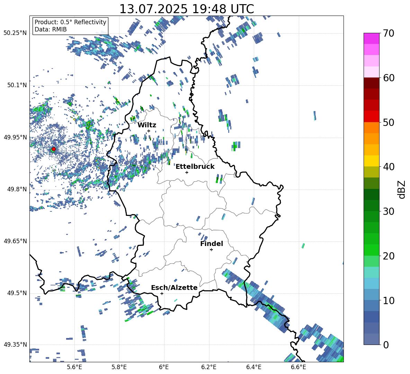The height and width of the screenshot is (374, 410).
Task: Click the 0 label on colorbar
Action: (x=386, y=345)
